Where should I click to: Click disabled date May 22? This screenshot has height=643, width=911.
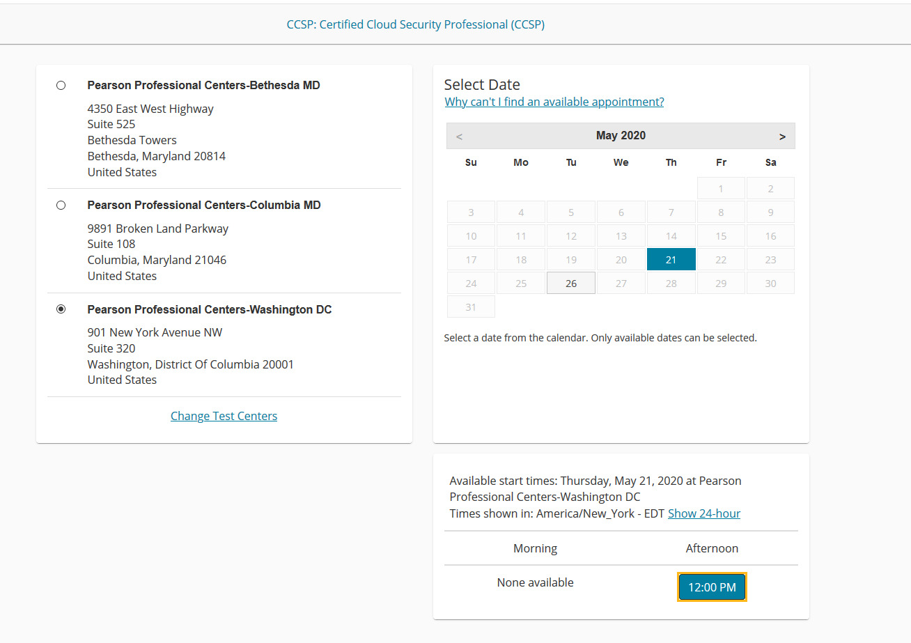click(721, 259)
